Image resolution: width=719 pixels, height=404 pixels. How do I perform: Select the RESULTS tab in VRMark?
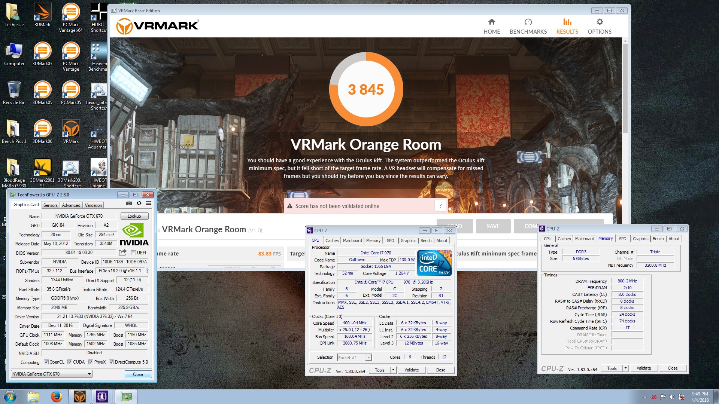pos(567,27)
